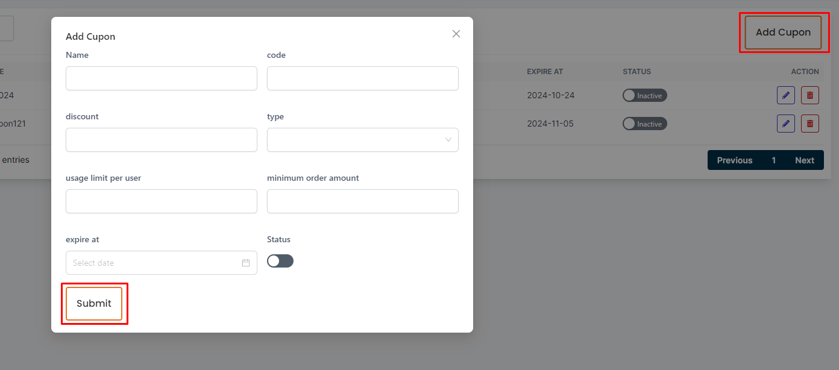Select page 1 in pagination
This screenshot has height=370, width=839.
pyautogui.click(x=773, y=160)
